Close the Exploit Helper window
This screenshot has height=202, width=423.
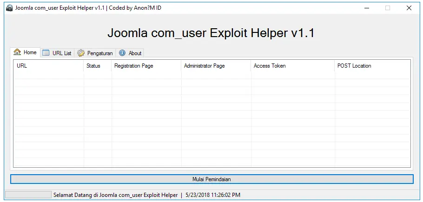[409, 8]
